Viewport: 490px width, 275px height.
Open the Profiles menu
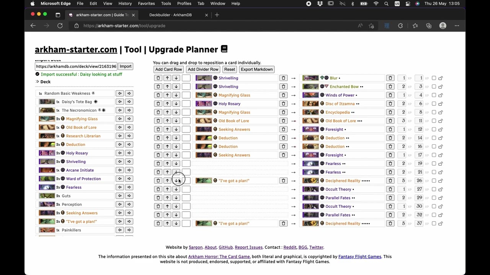pos(184,3)
